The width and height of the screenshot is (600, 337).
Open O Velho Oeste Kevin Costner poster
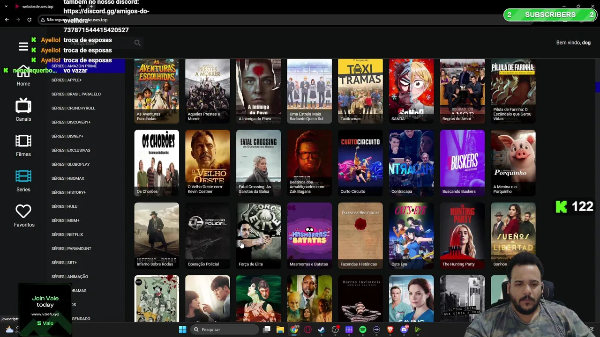tap(208, 163)
